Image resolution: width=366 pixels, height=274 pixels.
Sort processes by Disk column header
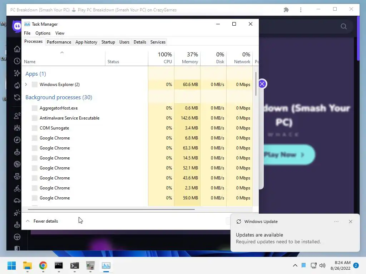coord(214,58)
